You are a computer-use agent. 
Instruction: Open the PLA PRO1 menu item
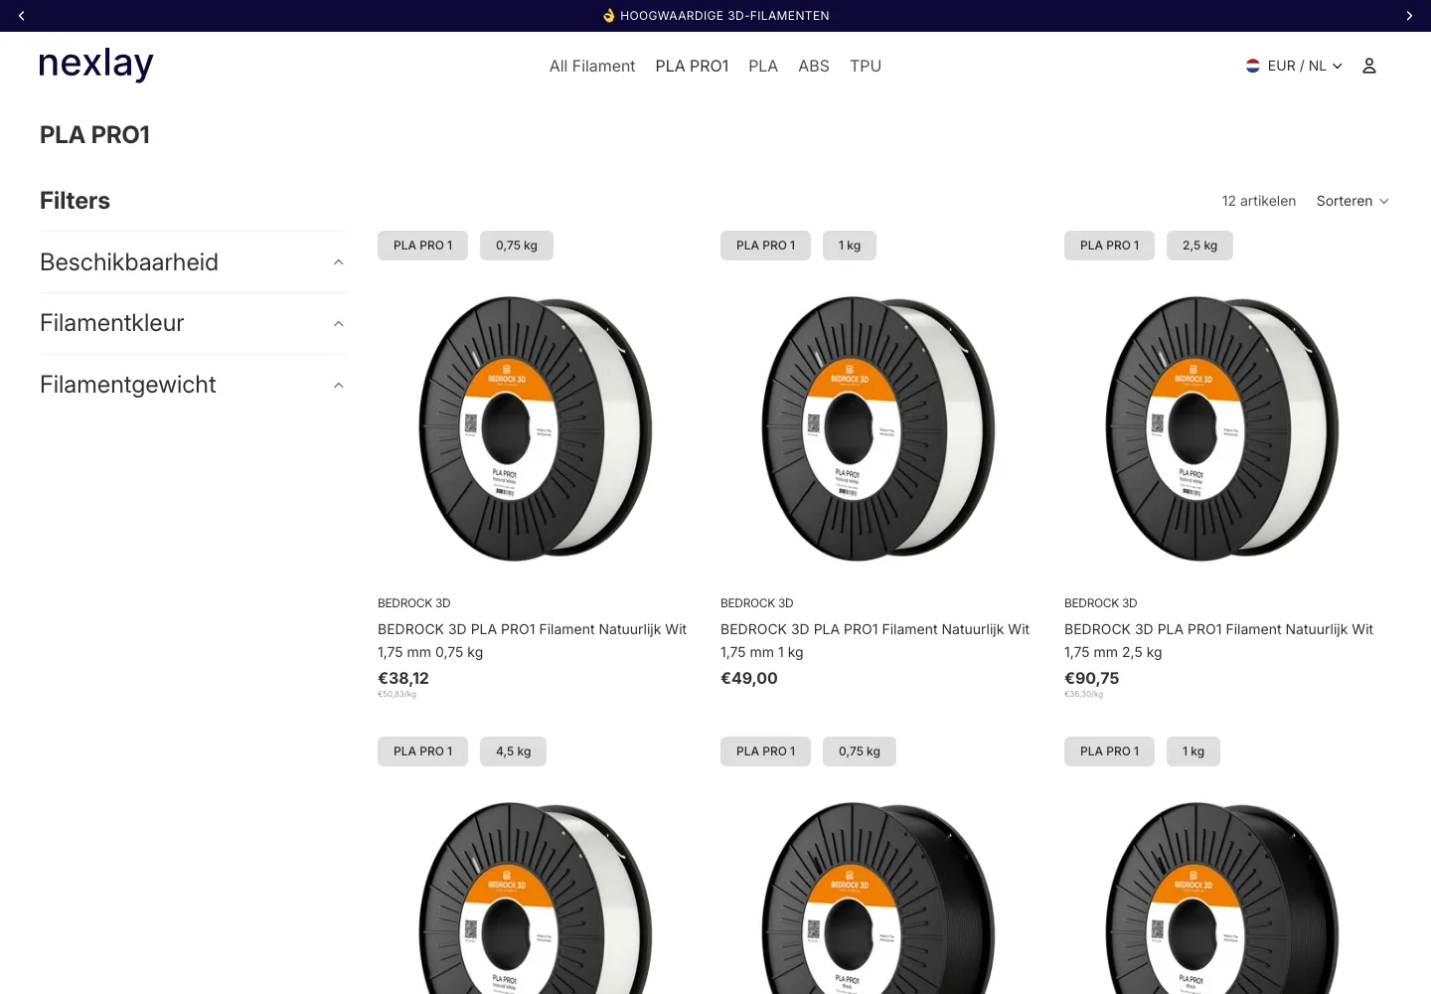click(x=692, y=66)
